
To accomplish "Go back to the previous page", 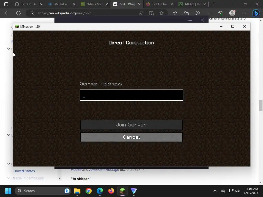I will point(7,13).
